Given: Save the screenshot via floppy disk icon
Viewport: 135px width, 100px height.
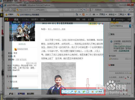Looking at the screenshot, I should pyautogui.click(x=87, y=92).
